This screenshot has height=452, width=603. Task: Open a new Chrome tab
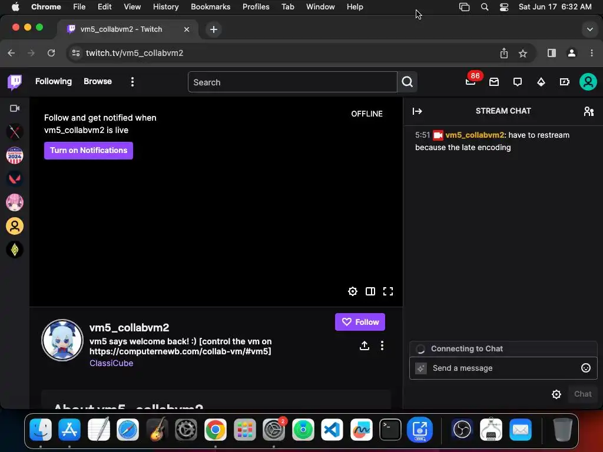(214, 29)
